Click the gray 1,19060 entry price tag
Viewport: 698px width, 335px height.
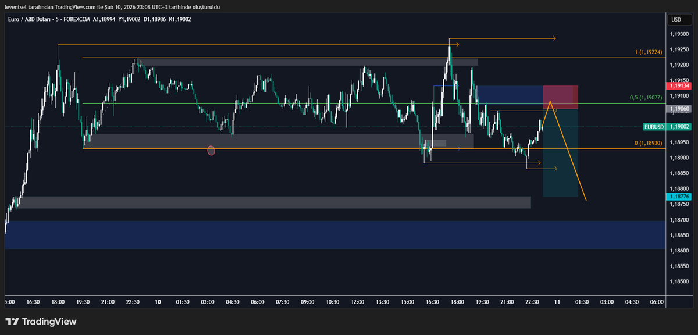tap(679, 109)
